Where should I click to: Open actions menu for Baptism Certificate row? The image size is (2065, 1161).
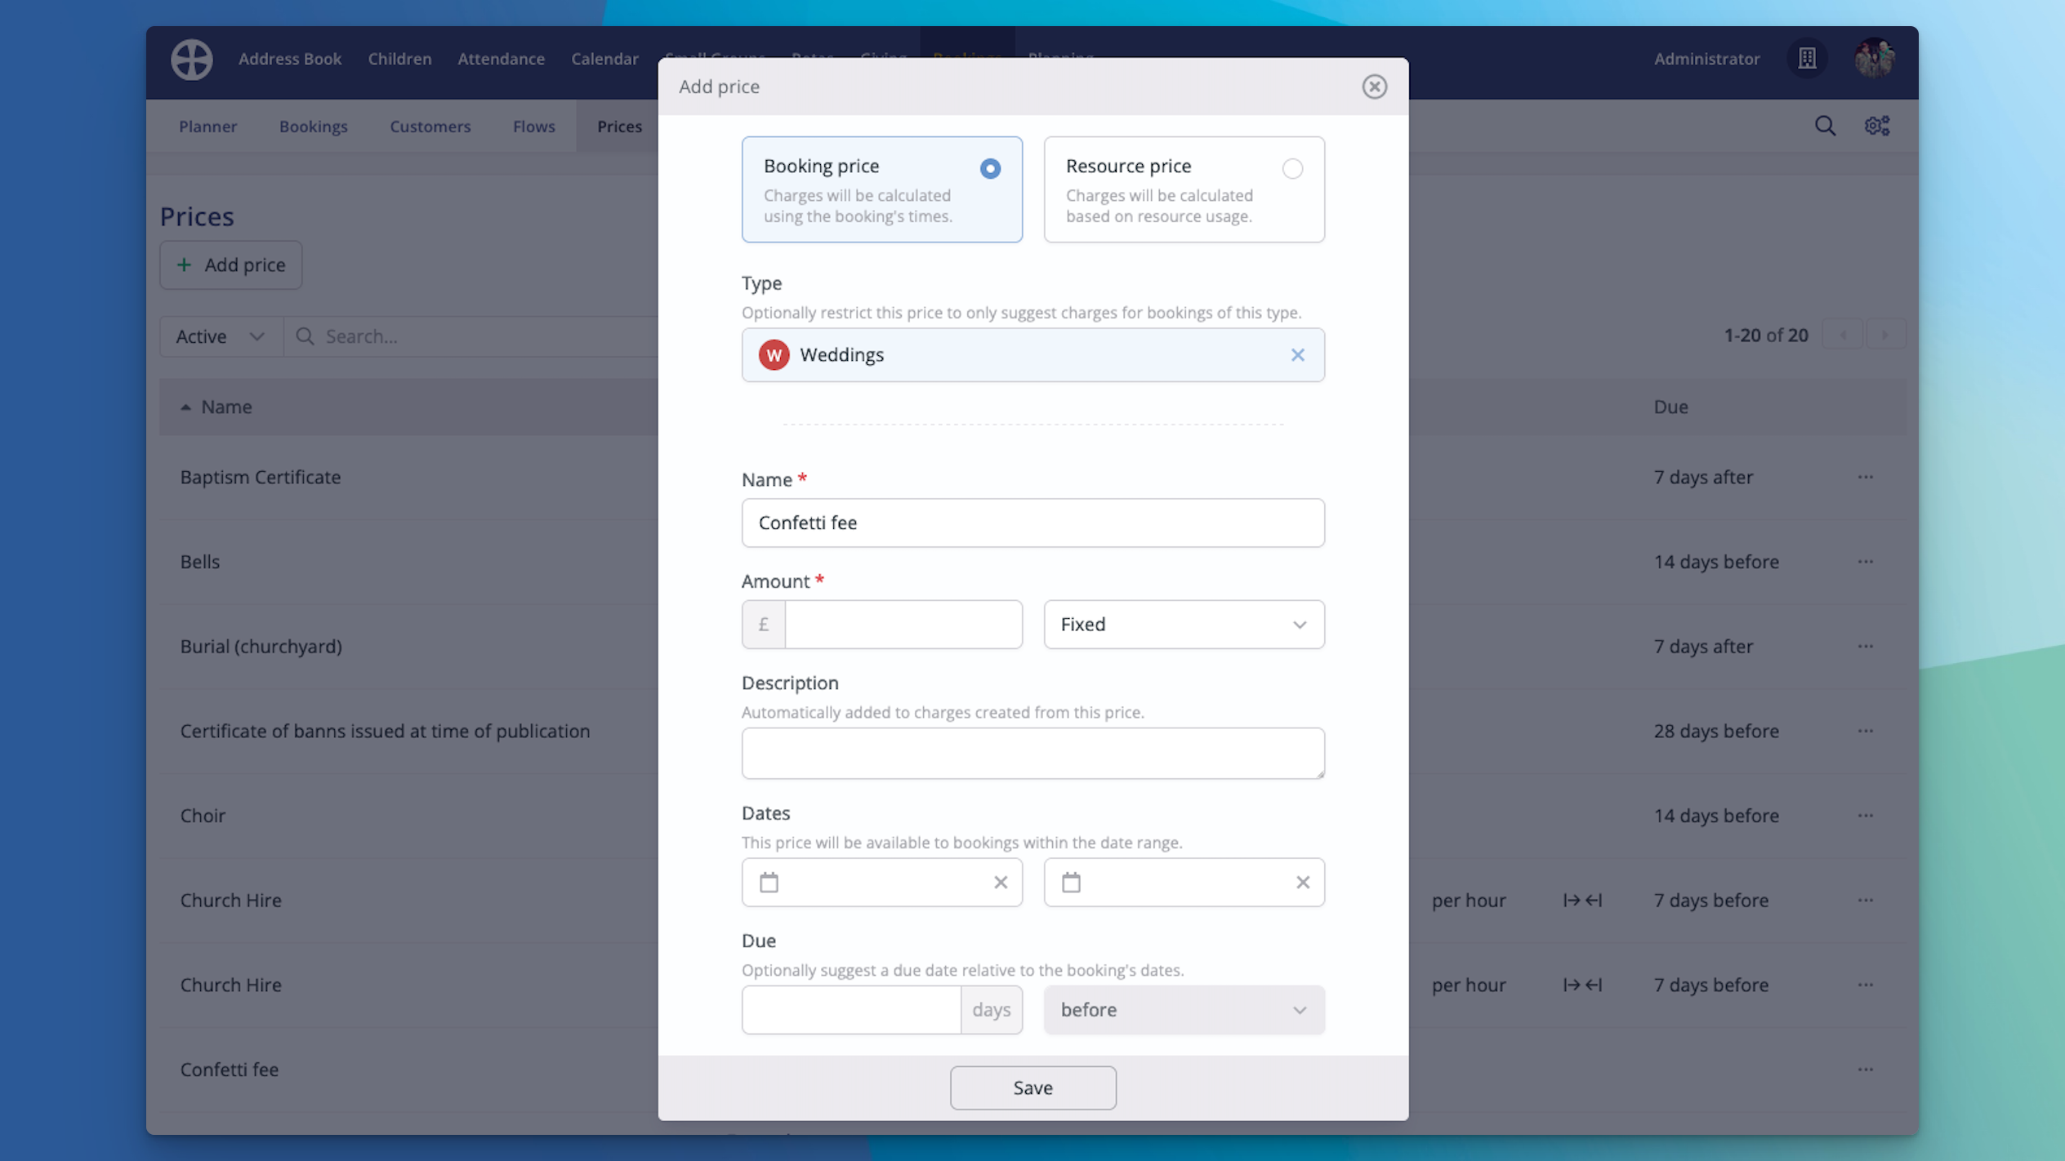point(1865,477)
